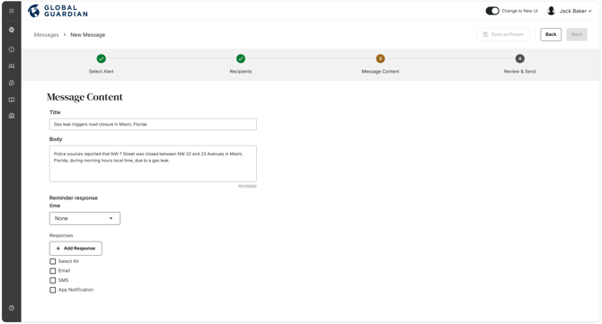Open the people icon in the sidebar
602x324 pixels.
tap(12, 66)
